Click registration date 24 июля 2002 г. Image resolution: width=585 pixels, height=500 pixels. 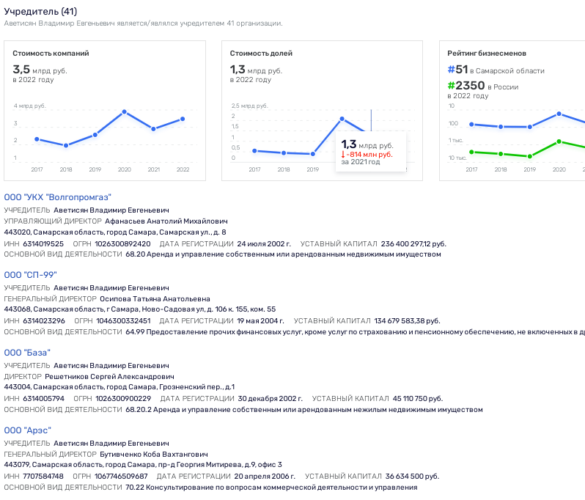264,244
